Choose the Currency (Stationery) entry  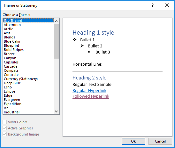click(x=28, y=79)
